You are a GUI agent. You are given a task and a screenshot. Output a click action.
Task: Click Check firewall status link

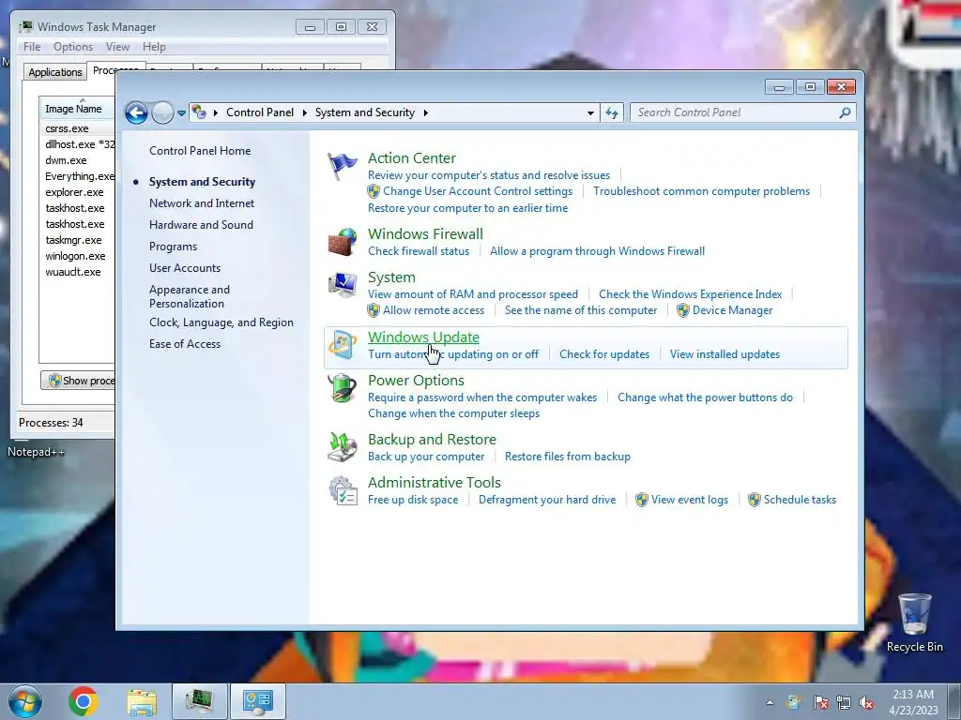click(419, 251)
